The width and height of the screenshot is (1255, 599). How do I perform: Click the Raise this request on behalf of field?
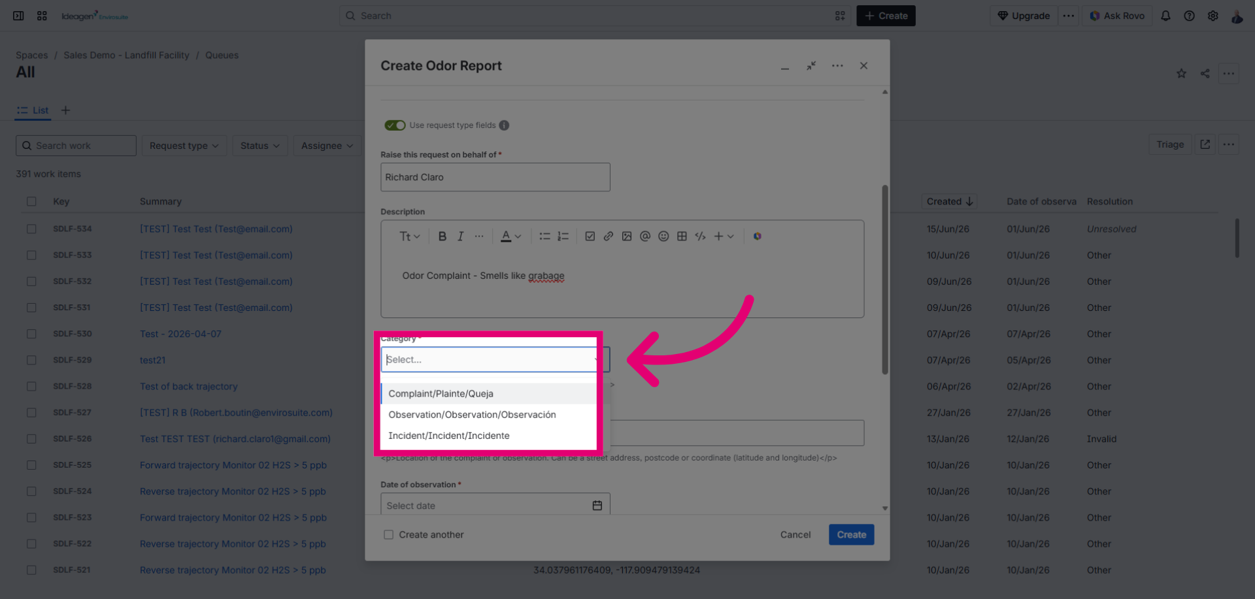495,177
